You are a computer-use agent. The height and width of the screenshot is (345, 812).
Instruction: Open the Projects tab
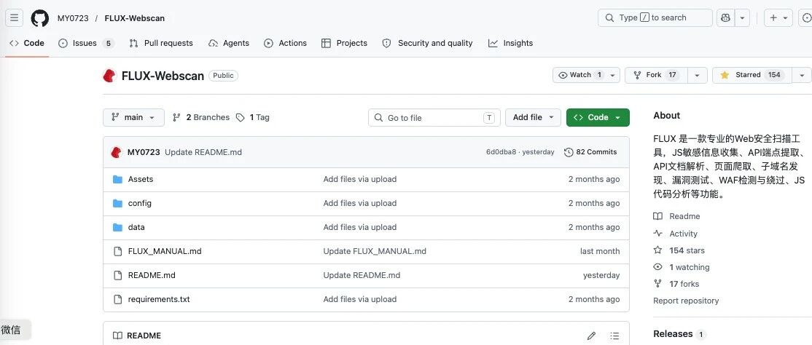click(x=344, y=43)
